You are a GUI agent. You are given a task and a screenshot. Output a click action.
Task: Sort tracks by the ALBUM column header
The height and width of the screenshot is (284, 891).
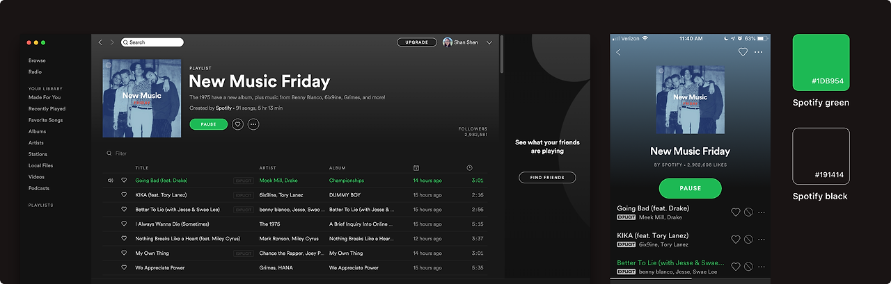coord(338,168)
